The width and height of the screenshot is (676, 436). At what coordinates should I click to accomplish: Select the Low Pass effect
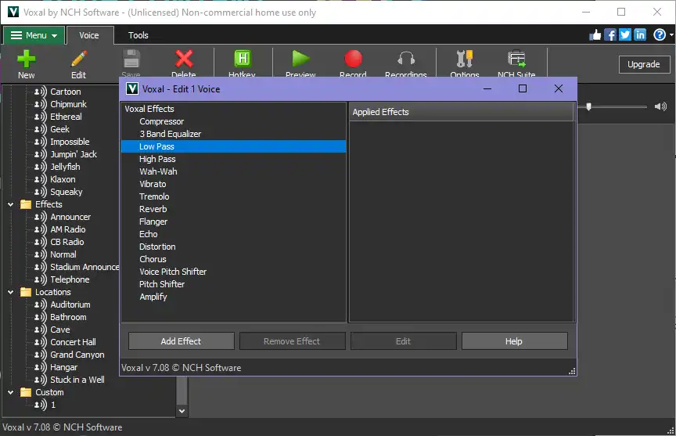[233, 146]
